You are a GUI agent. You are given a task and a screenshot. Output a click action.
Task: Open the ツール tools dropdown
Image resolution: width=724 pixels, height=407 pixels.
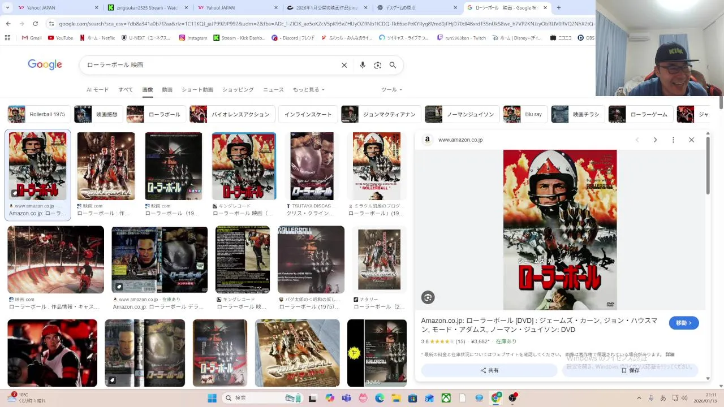391,90
